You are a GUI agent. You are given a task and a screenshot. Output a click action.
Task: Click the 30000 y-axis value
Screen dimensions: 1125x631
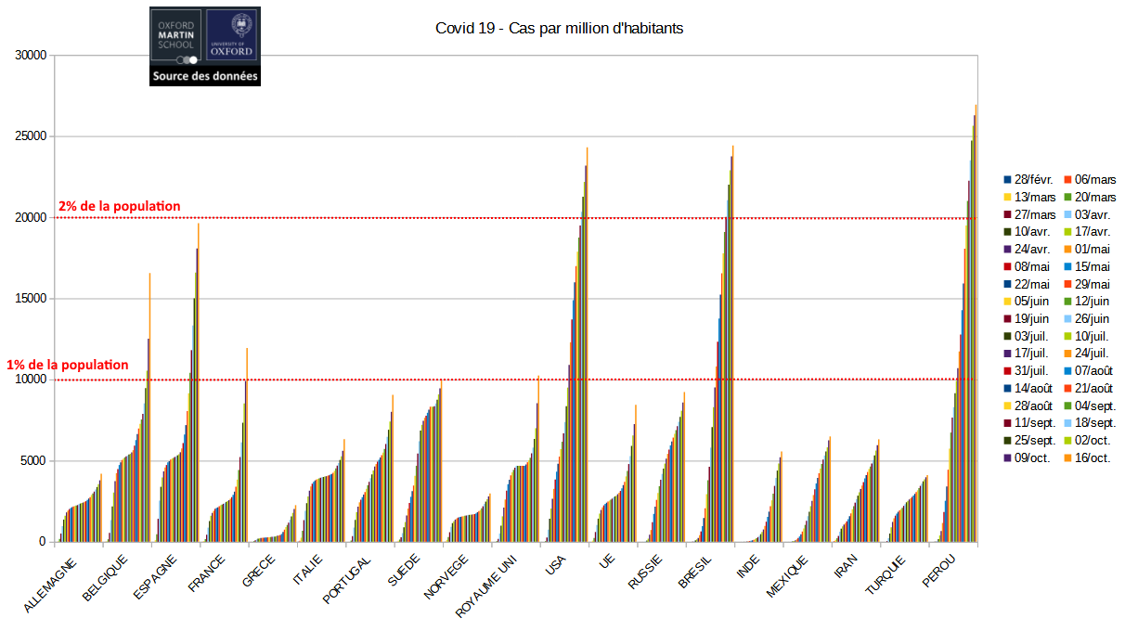click(31, 56)
